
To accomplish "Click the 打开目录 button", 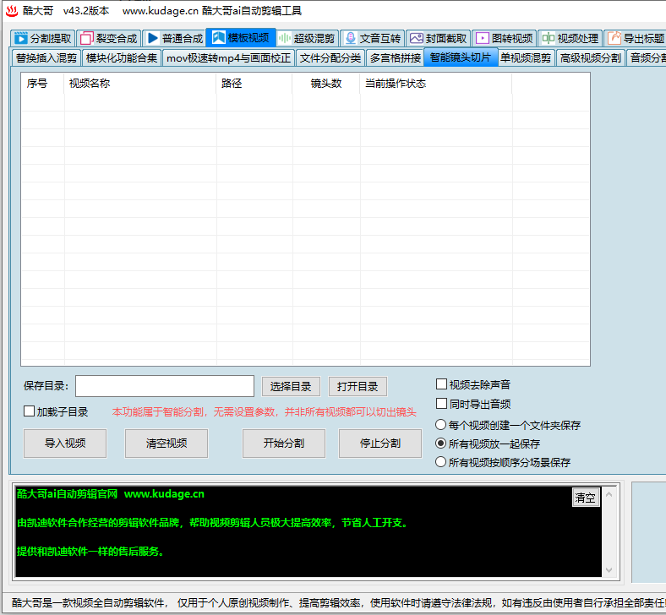I will point(358,386).
